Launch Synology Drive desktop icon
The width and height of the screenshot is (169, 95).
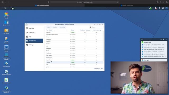[6, 81]
